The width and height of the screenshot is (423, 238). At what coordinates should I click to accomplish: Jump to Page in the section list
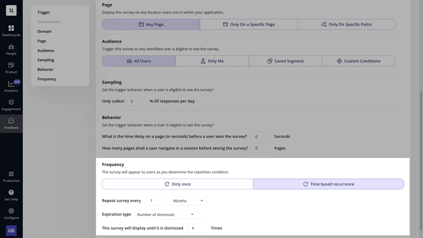[x=42, y=41]
